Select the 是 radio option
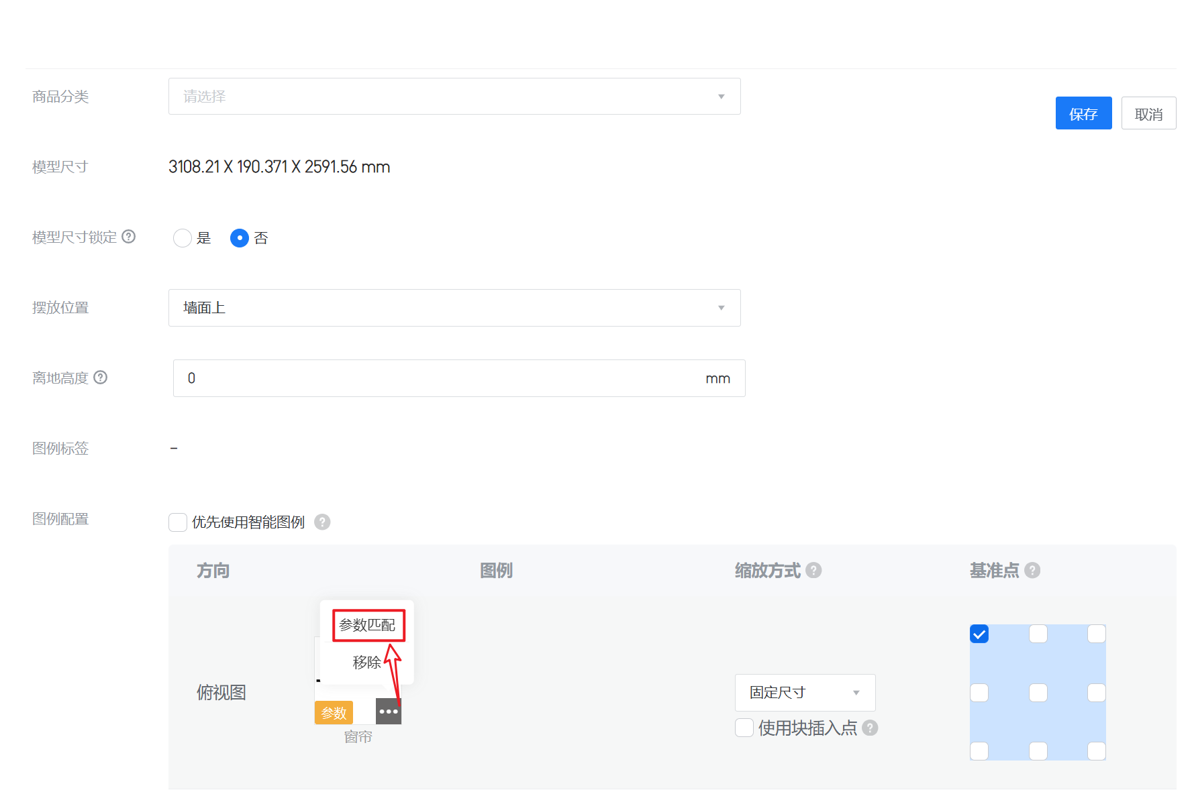Viewport: 1192px width, 790px height. (x=183, y=238)
